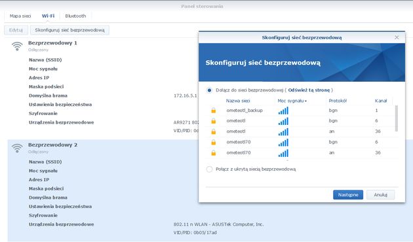Click Moc sygnału label under Bezprzewodowy 1
The image size is (413, 242).
pos(43,69)
